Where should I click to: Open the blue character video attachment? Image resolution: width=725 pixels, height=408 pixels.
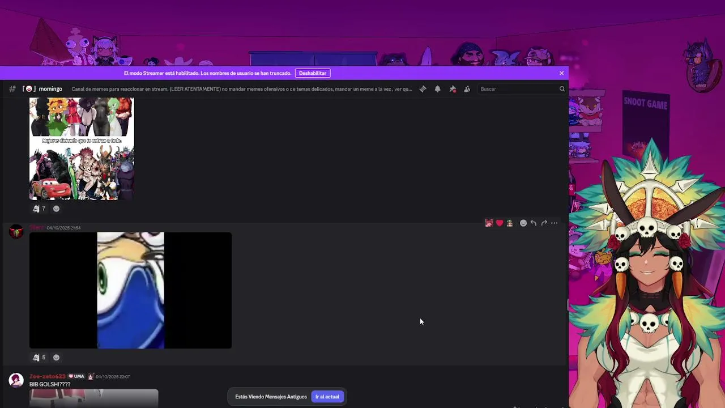click(130, 290)
